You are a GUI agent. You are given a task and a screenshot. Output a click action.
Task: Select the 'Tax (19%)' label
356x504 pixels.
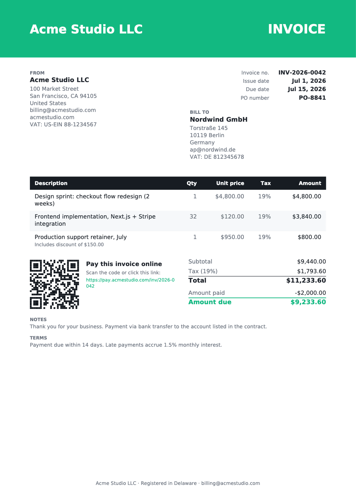(203, 271)
